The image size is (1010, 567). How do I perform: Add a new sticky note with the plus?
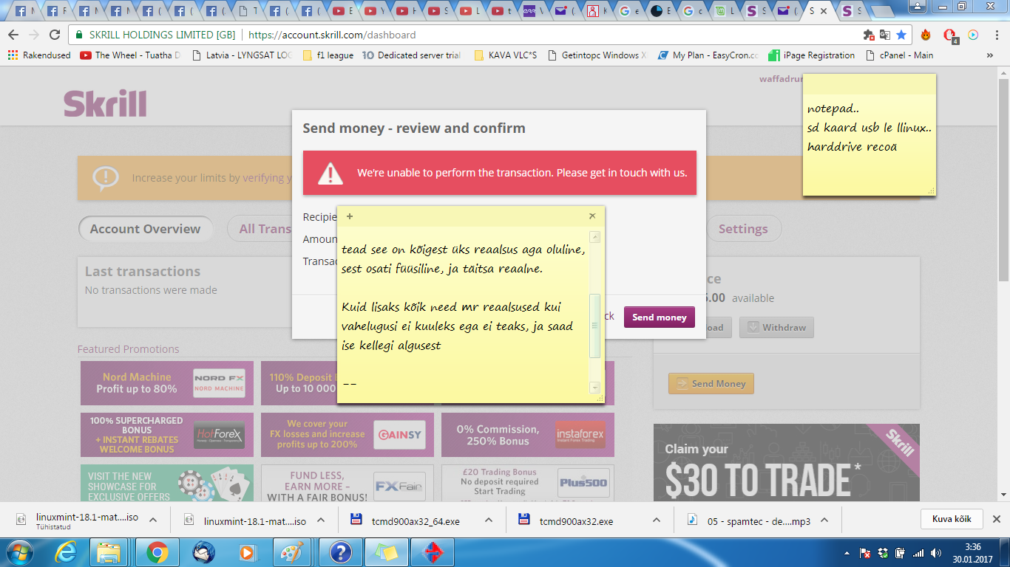(x=350, y=216)
